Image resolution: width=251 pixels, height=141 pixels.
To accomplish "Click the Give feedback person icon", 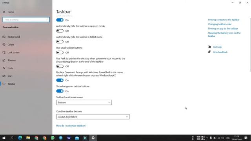I will (209, 52).
